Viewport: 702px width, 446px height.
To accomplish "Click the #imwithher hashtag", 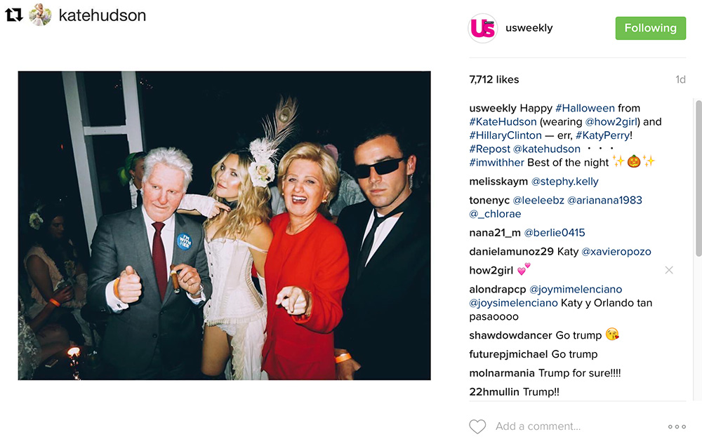I will pos(496,163).
